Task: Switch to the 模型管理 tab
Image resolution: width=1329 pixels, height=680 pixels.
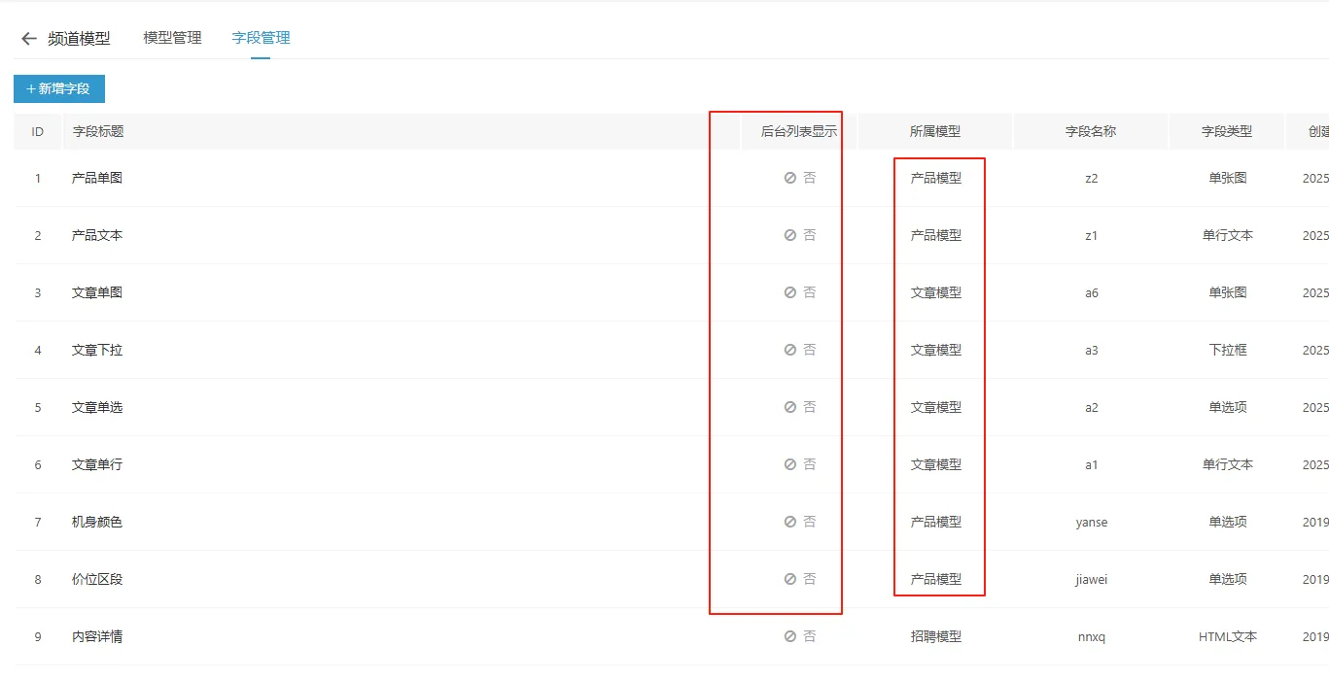Action: point(172,38)
